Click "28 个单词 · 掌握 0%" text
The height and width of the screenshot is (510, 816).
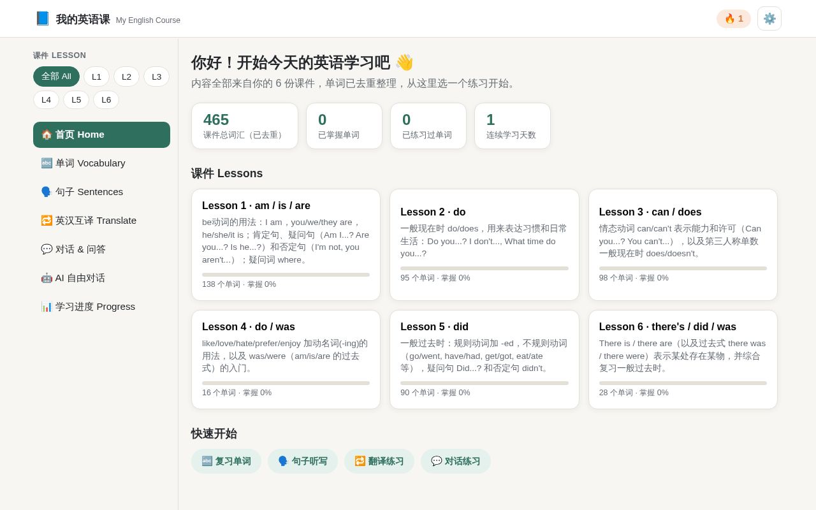point(634,393)
